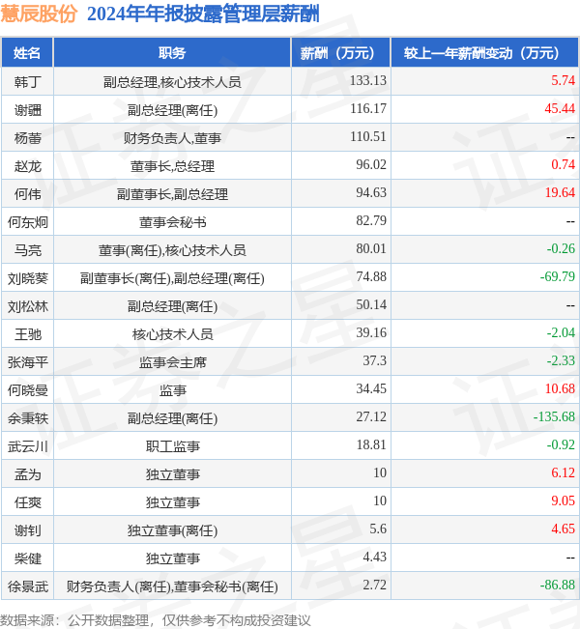Screen dimensions: 580x629
Task: Click the change value 5.74
Action: coord(564,80)
